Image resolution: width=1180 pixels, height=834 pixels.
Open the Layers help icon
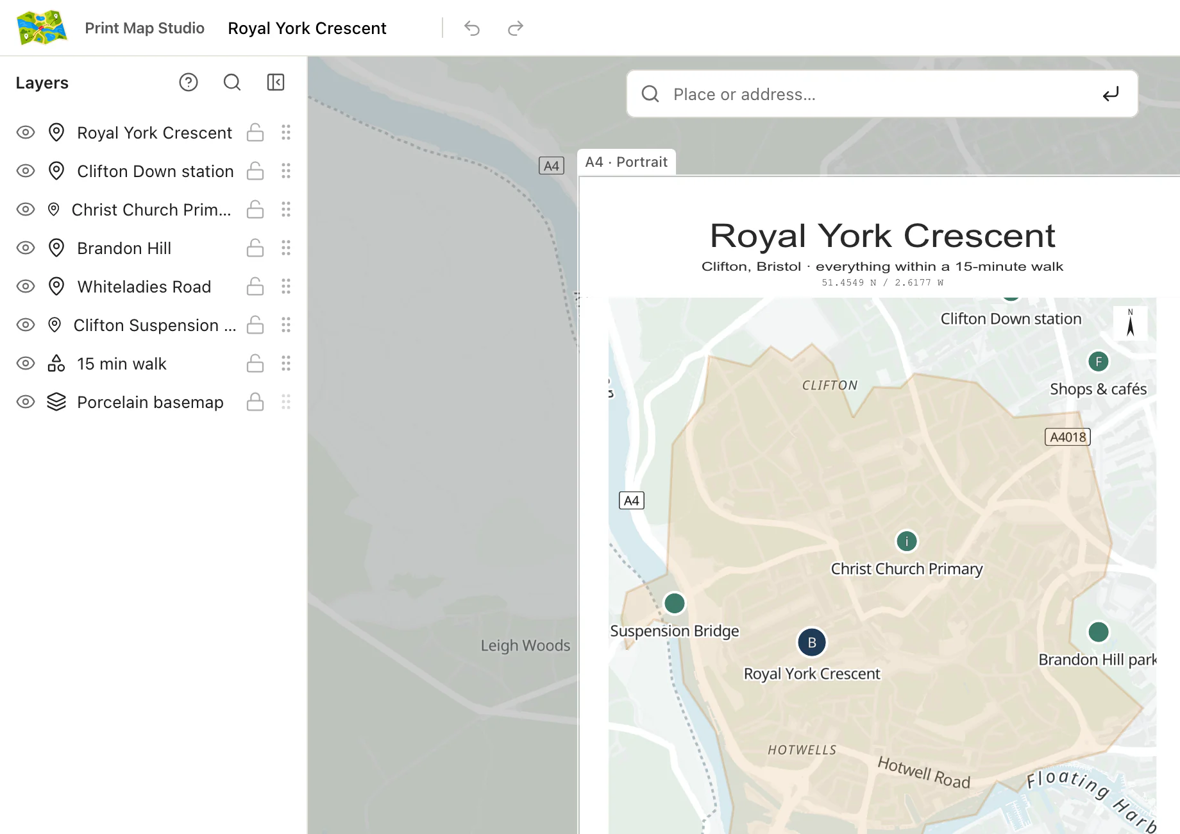coord(189,82)
